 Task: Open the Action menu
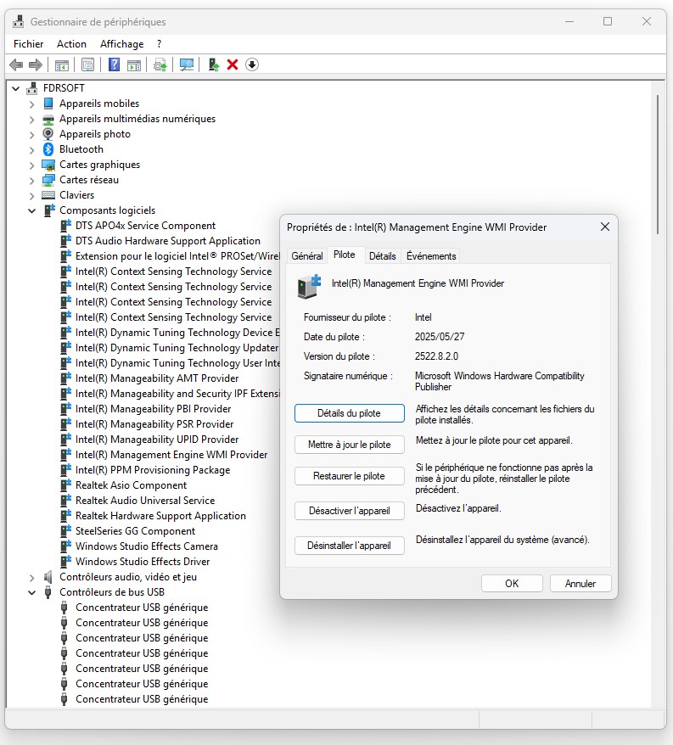tap(71, 44)
